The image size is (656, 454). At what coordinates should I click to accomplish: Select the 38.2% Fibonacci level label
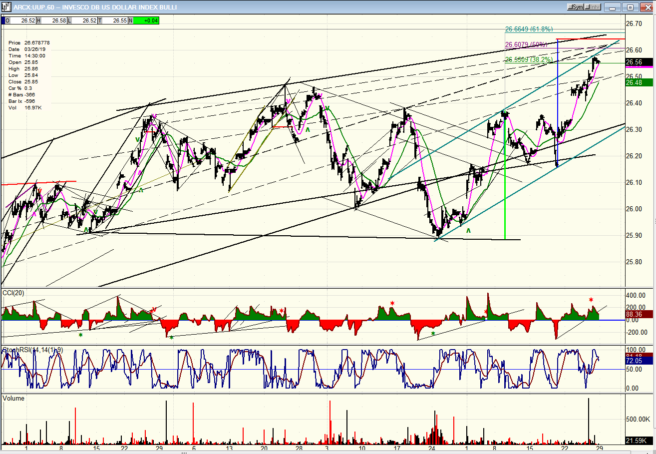pos(529,60)
